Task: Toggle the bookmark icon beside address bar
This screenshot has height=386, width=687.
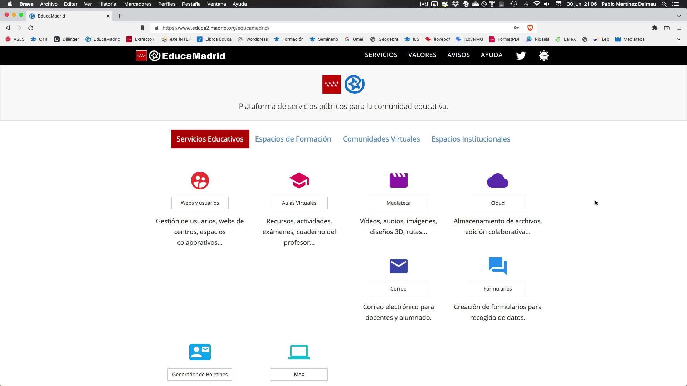Action: coord(142,28)
